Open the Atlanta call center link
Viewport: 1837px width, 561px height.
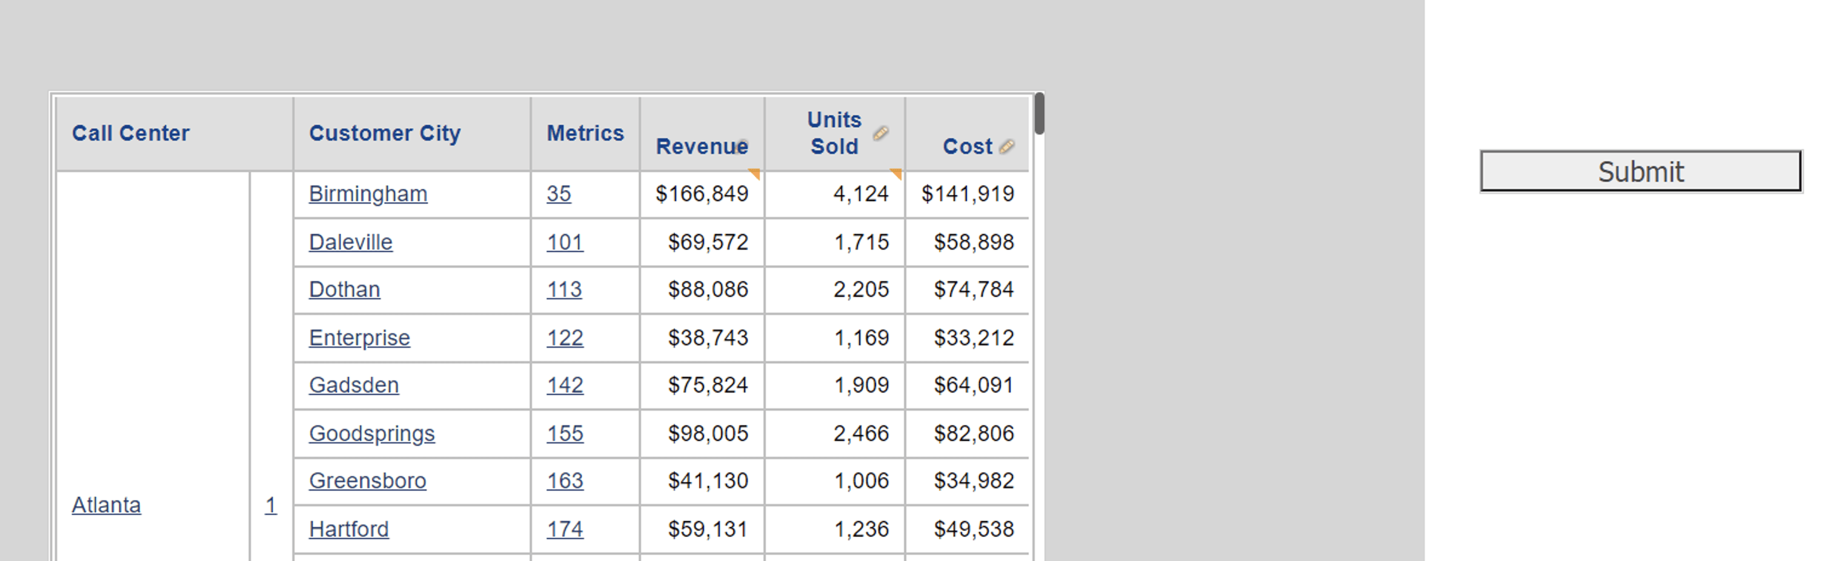tap(106, 505)
